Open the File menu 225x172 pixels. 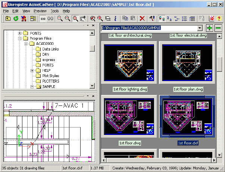coord(6,11)
